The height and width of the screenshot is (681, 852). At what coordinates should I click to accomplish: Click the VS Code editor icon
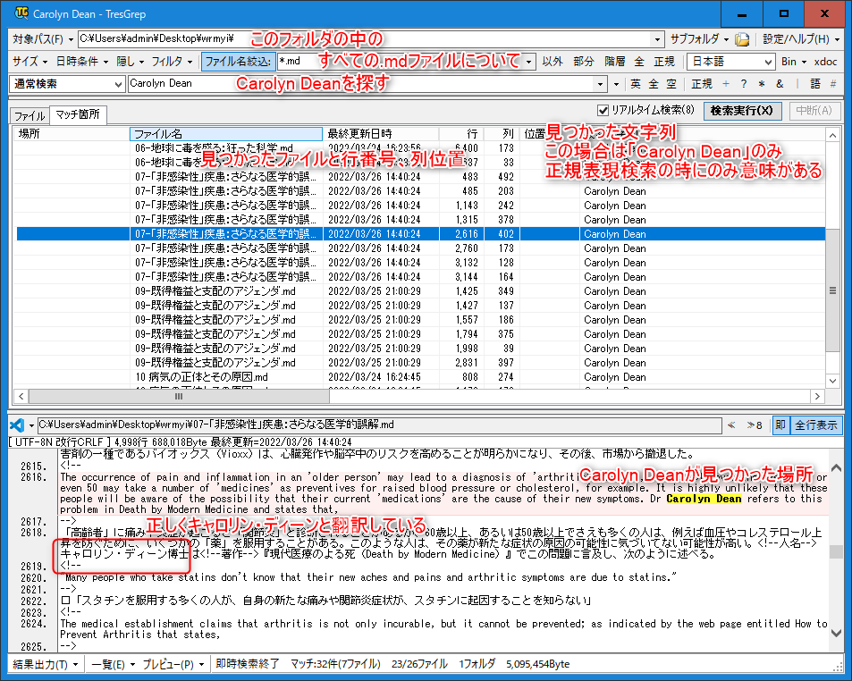(16, 425)
